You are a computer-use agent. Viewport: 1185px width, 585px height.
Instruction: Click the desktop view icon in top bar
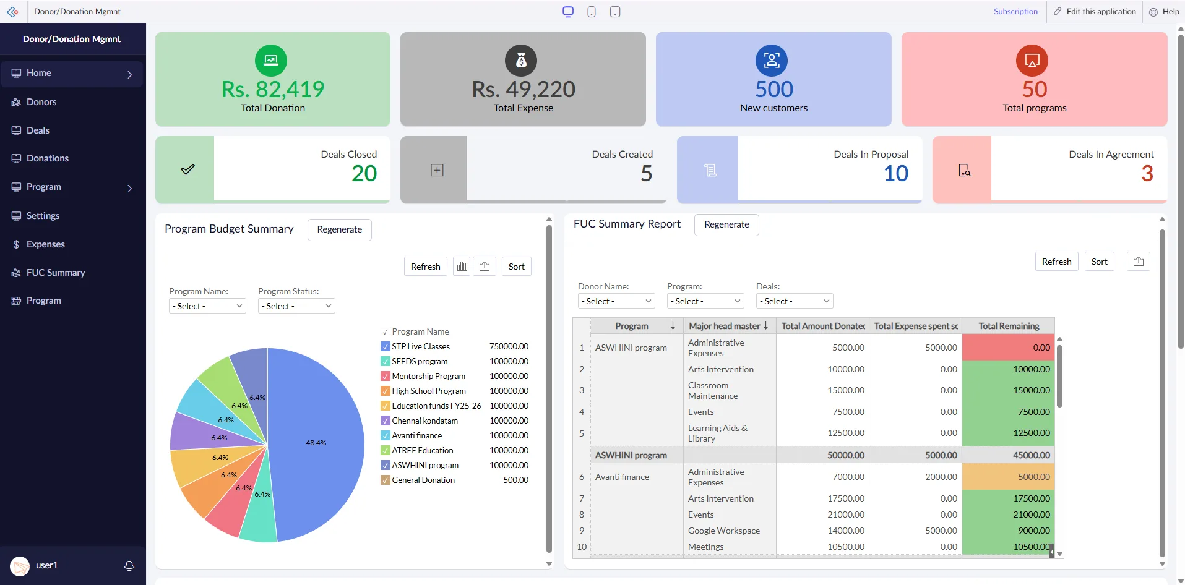pos(568,12)
